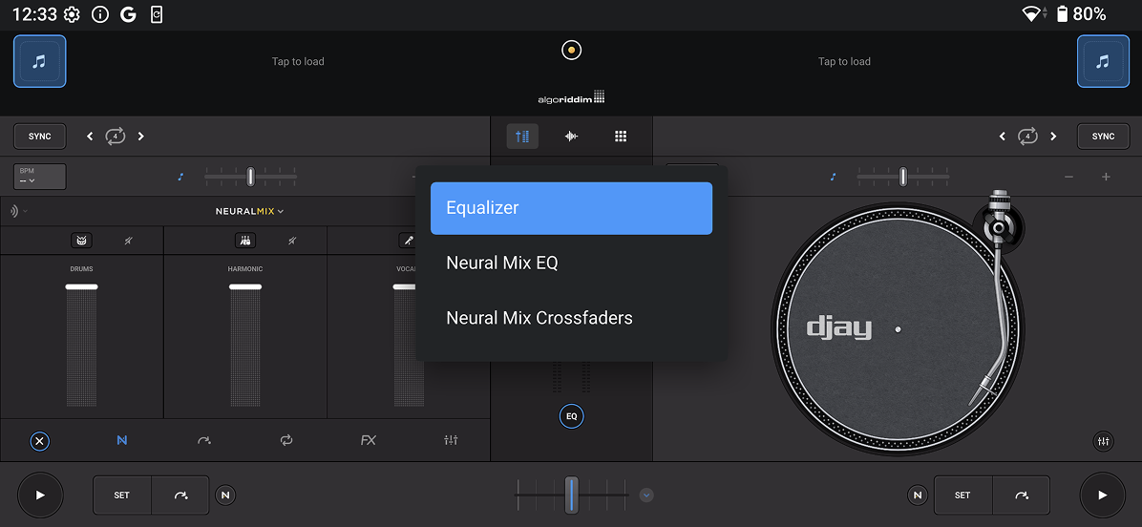The width and height of the screenshot is (1142, 527).
Task: Click the HARMONIC volume fader
Action: pyautogui.click(x=245, y=345)
